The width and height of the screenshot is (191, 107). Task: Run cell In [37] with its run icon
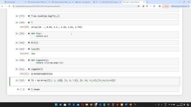coord(29,16)
